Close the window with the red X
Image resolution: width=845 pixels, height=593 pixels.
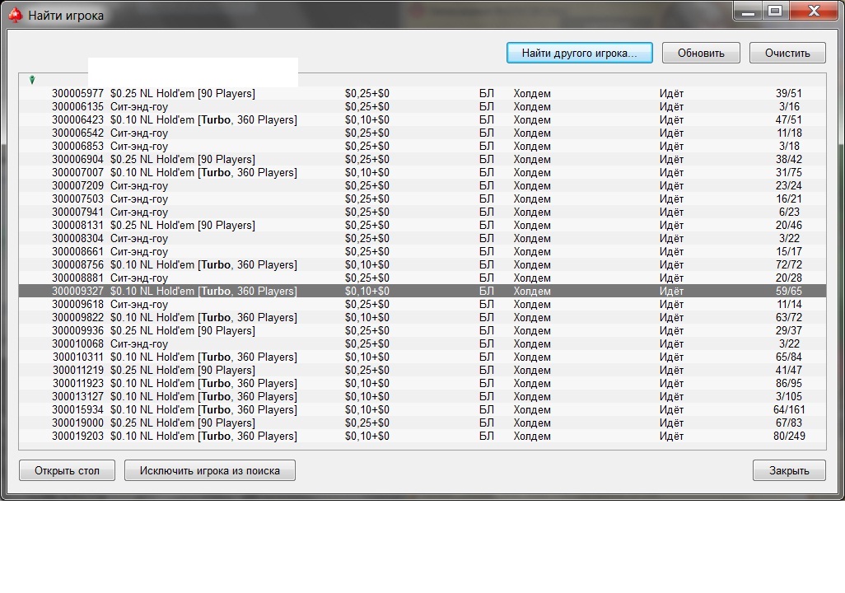[811, 11]
